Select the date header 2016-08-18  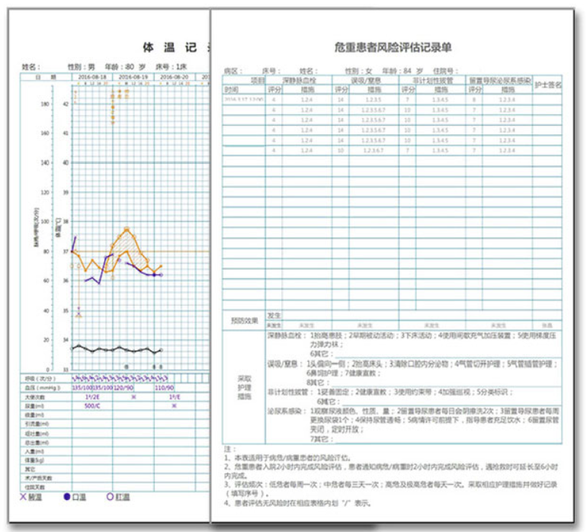[x=92, y=77]
